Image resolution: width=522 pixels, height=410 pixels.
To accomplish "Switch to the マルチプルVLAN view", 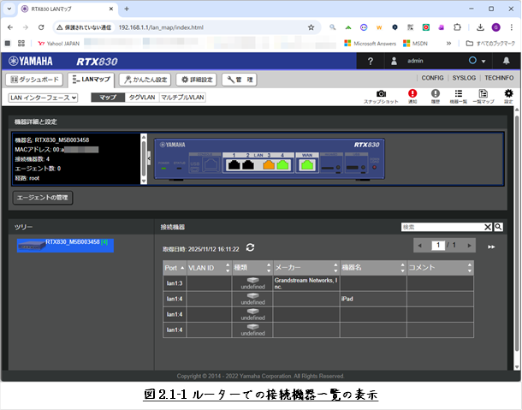I will click(x=182, y=98).
